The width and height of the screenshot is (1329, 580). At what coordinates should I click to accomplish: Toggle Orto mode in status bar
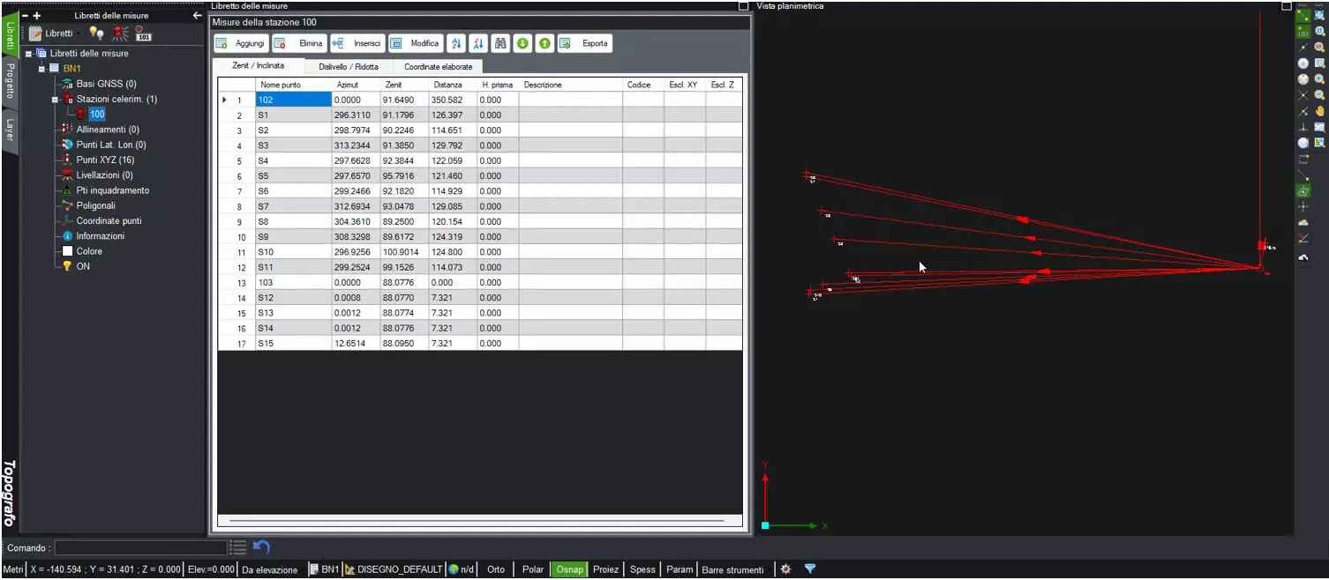point(496,569)
